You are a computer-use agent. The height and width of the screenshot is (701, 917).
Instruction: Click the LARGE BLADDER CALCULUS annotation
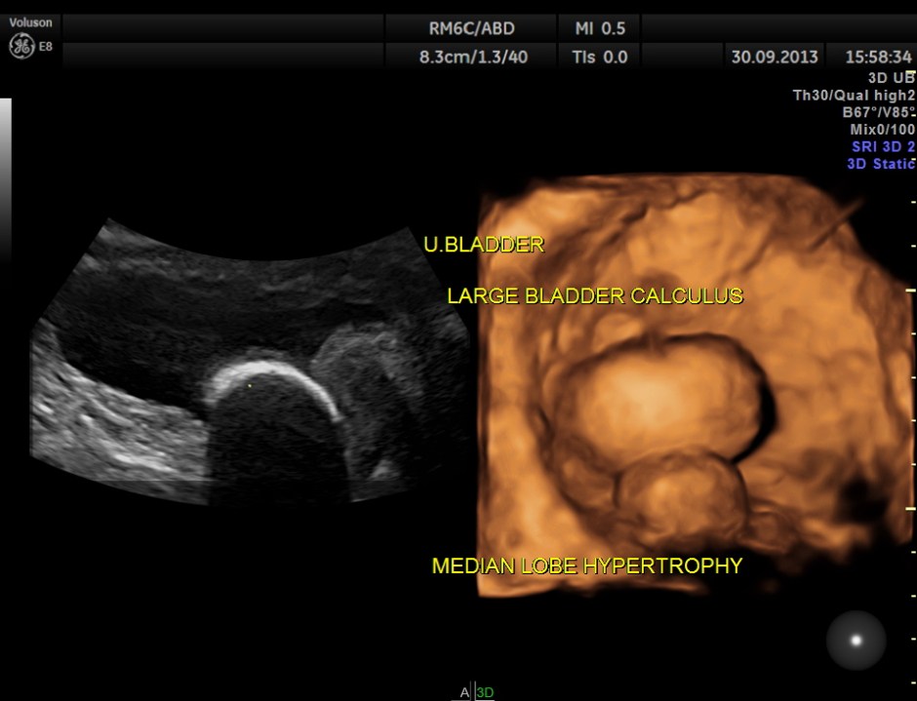(x=595, y=295)
